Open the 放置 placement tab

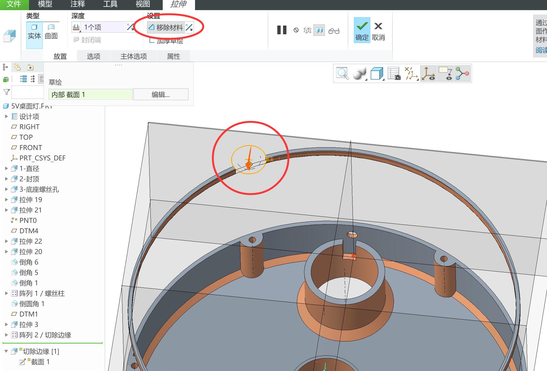click(60, 56)
